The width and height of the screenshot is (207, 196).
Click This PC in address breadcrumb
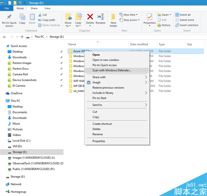click(39, 37)
